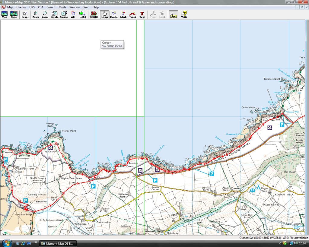Click the Lock GPS icon
Screen dimensions: 309x247
pos(162,15)
